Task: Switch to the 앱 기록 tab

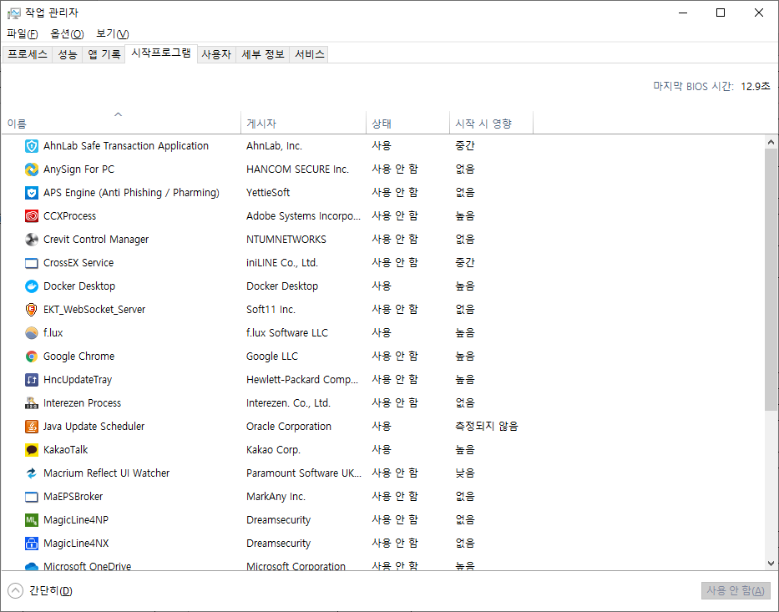Action: 104,54
